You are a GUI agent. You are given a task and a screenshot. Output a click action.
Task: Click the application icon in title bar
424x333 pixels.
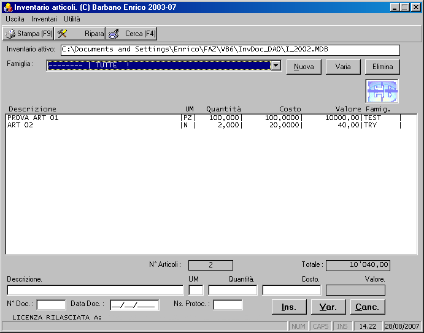click(7, 7)
